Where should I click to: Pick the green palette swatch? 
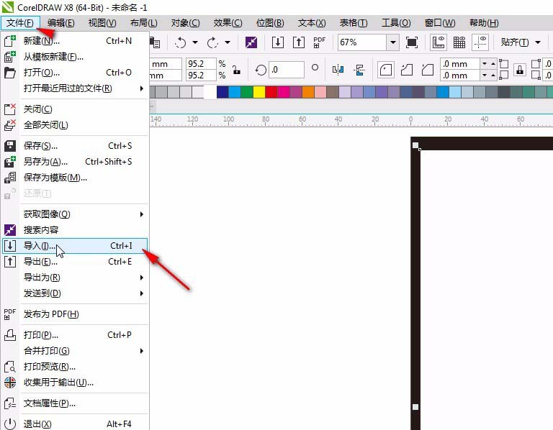tap(247, 92)
